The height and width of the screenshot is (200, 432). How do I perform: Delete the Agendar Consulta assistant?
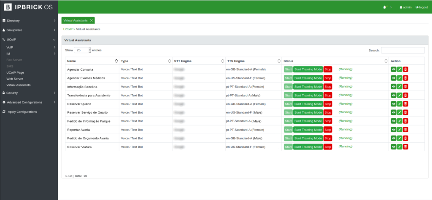pos(405,69)
